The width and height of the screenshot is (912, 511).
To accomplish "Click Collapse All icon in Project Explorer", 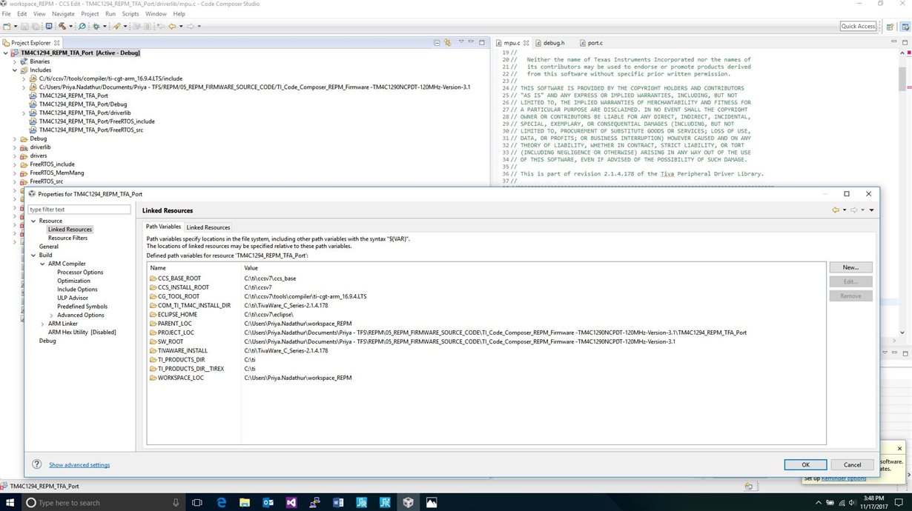I will coord(437,42).
